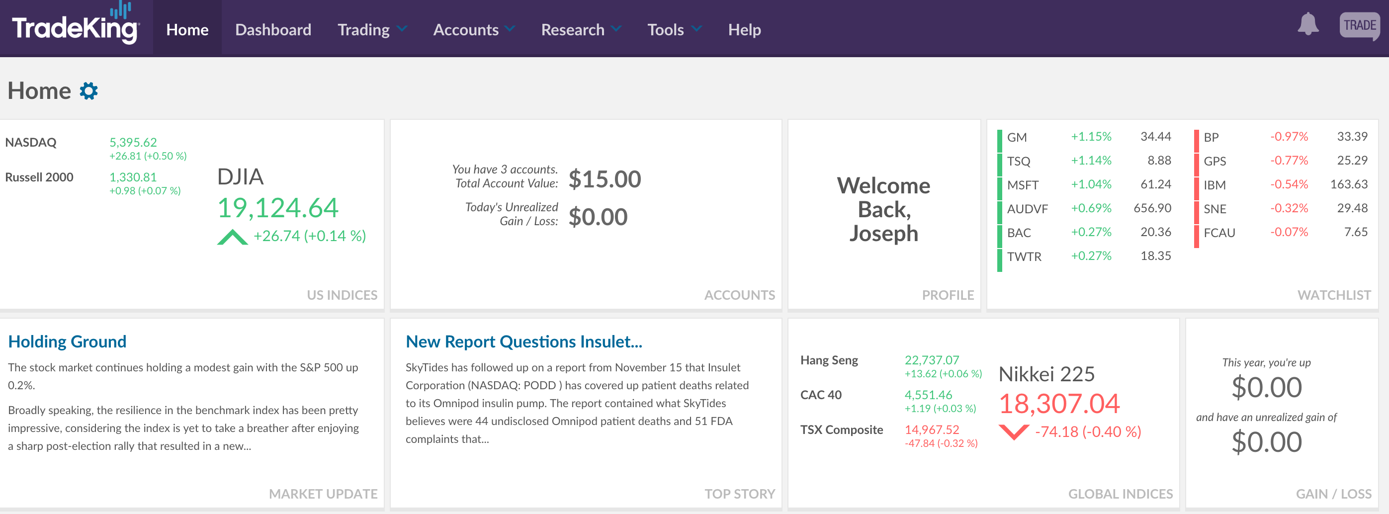Open the Research dropdown chevron
Screen dimensions: 1389x514
[616, 29]
